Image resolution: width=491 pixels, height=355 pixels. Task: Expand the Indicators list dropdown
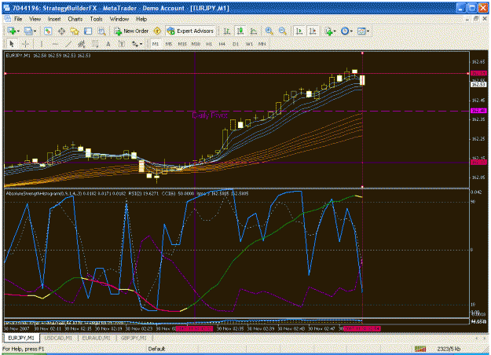coord(335,31)
